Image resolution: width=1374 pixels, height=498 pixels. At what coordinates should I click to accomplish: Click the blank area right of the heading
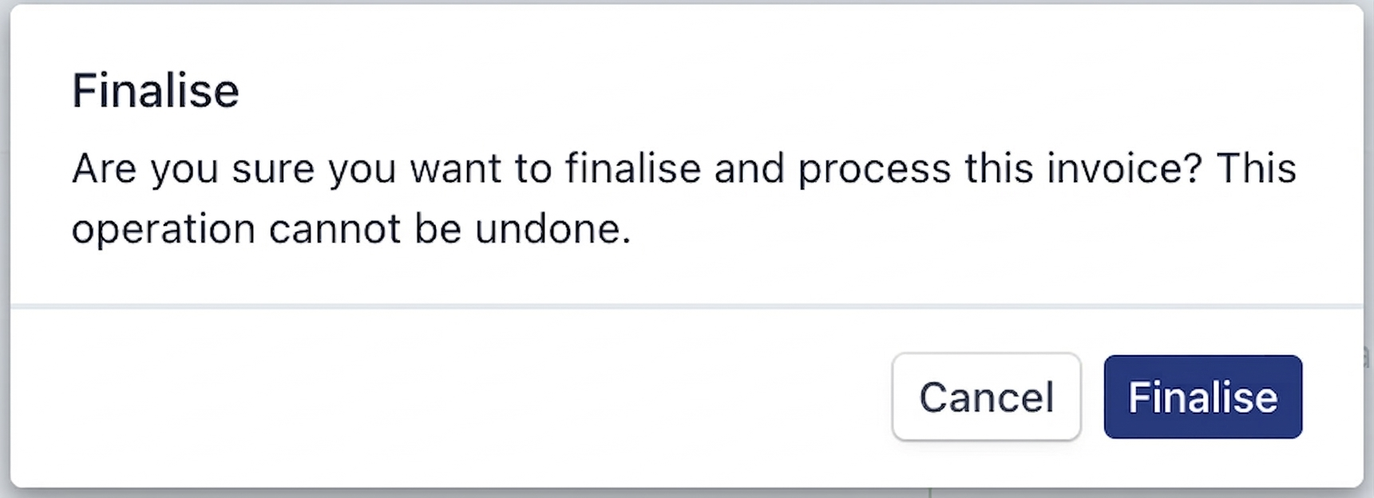pyautogui.click(x=719, y=91)
